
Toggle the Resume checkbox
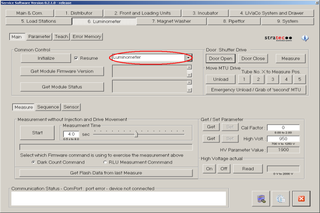click(77, 59)
